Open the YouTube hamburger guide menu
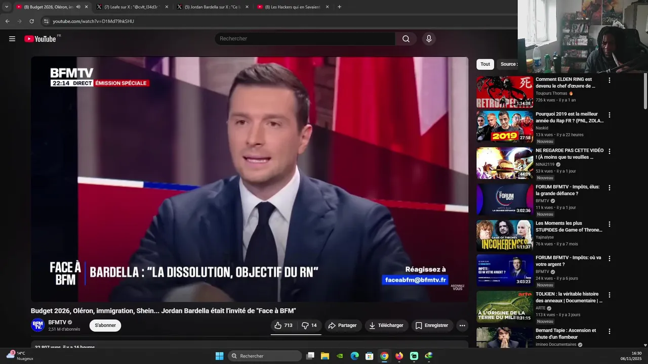This screenshot has height=364, width=648. coord(12,39)
